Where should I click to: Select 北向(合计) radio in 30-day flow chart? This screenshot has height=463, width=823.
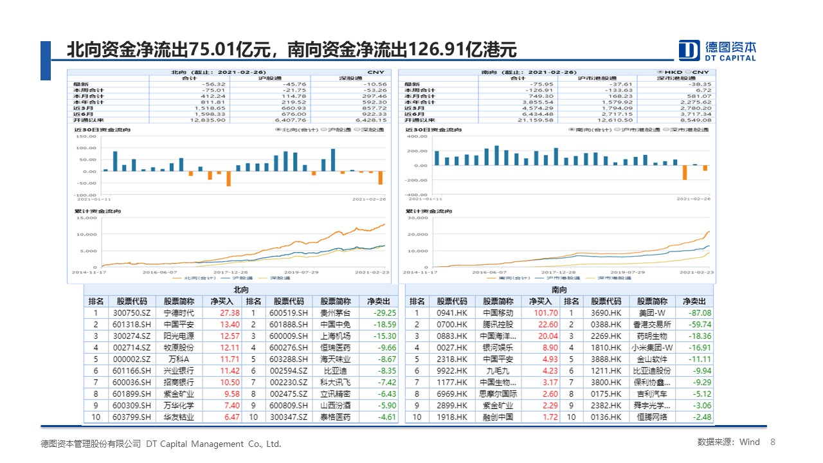point(278,130)
